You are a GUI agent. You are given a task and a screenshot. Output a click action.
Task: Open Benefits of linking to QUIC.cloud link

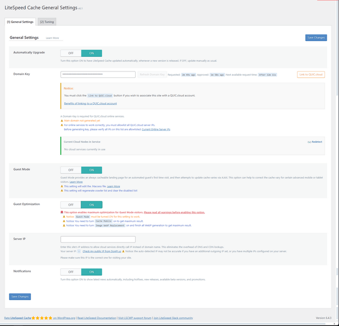tap(90, 103)
